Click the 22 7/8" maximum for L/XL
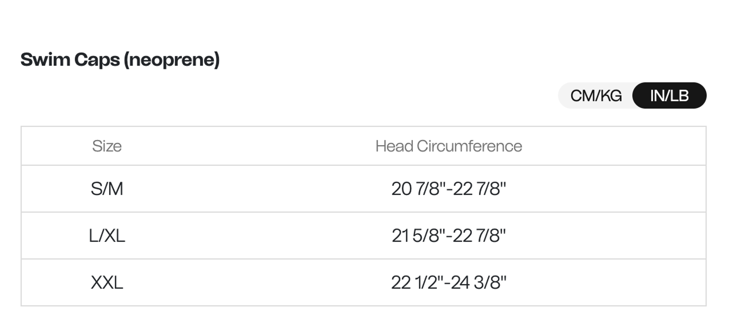The height and width of the screenshot is (335, 741). click(479, 236)
